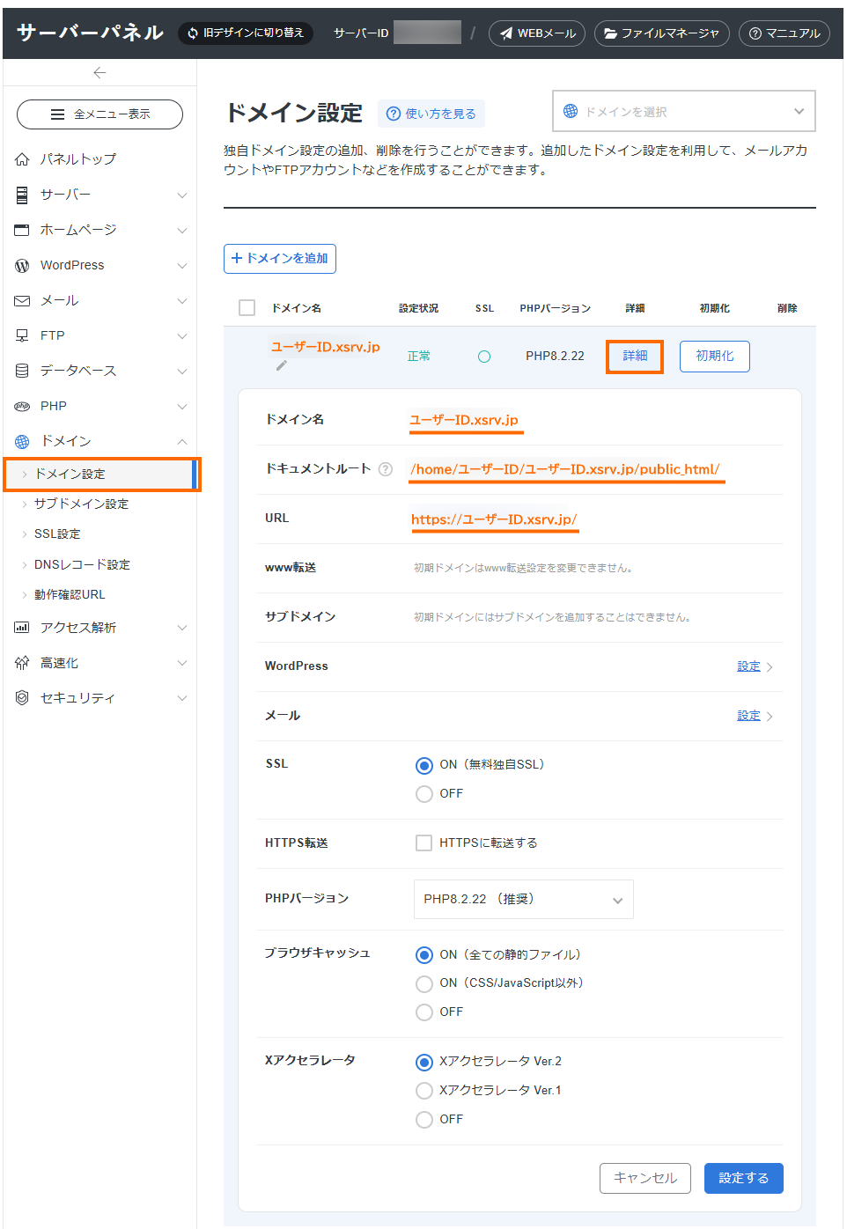The height and width of the screenshot is (1229, 847).
Task: Click the hamburger icon in 全メニュー表示
Action: click(x=57, y=114)
